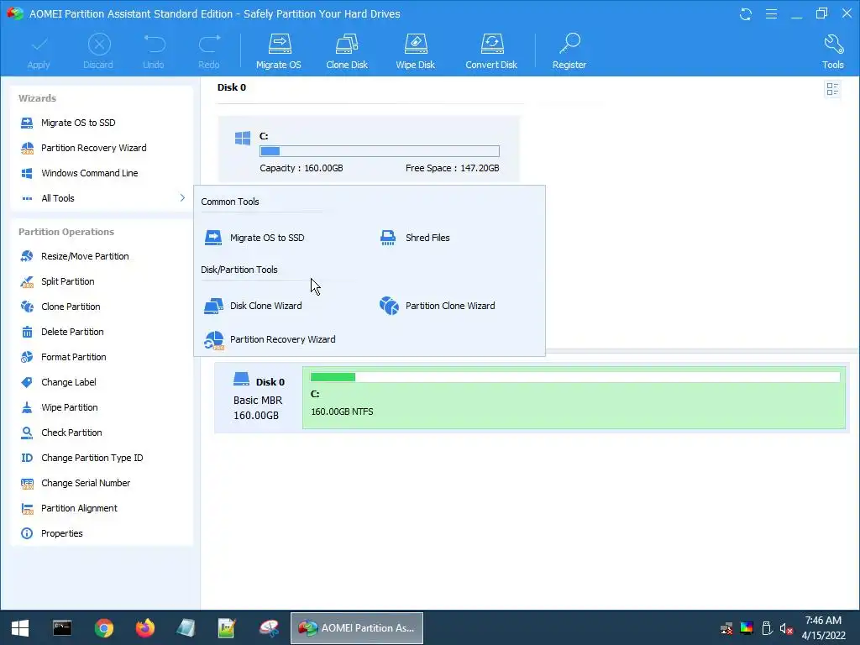Click the Change Partition Type ID icon
This screenshot has height=645, width=860.
[x=27, y=458]
